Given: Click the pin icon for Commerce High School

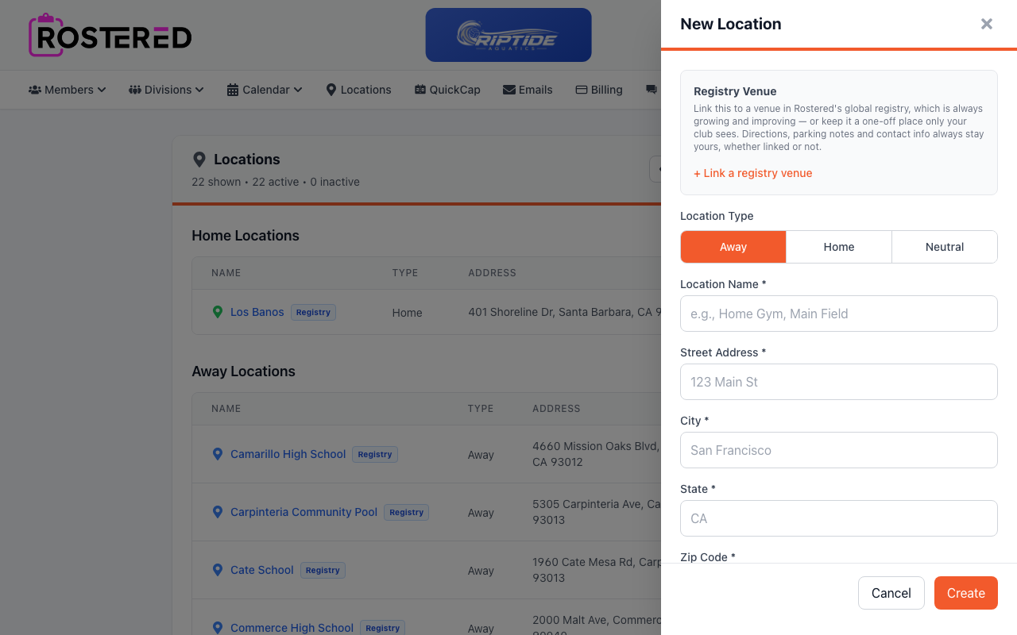Looking at the screenshot, I should click(218, 628).
